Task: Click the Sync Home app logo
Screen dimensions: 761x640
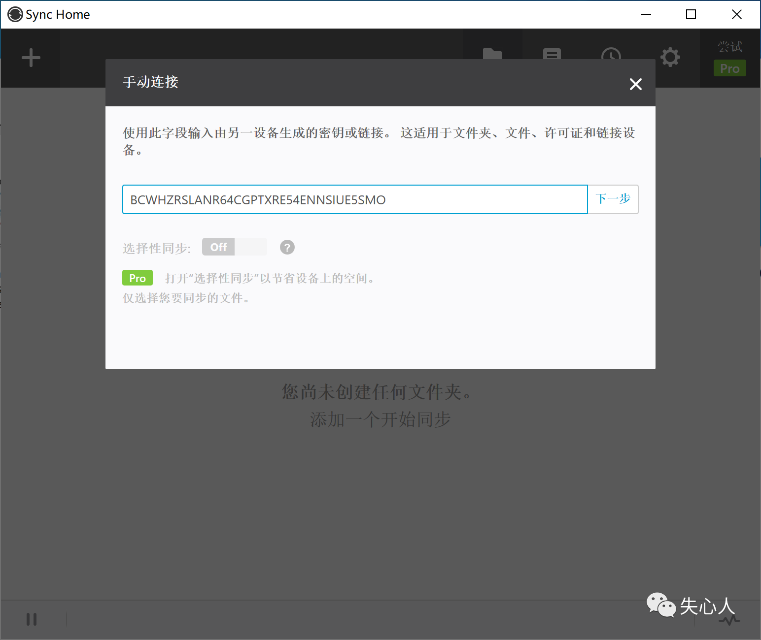Action: 15,14
